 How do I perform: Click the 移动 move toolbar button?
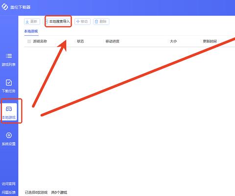tap(82, 22)
